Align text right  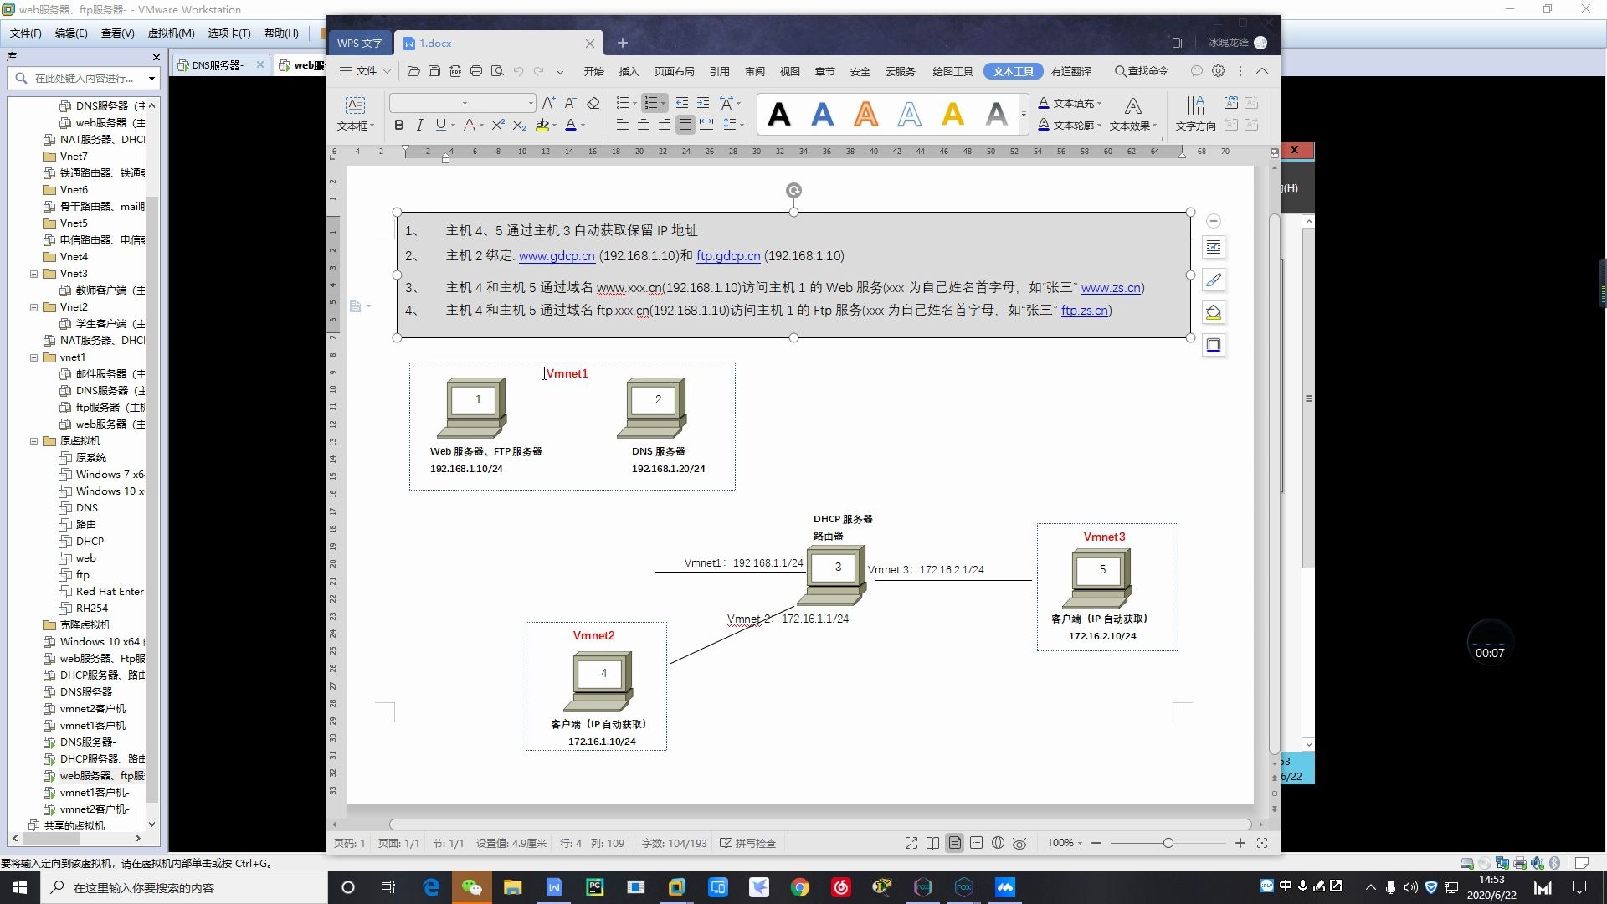(665, 125)
